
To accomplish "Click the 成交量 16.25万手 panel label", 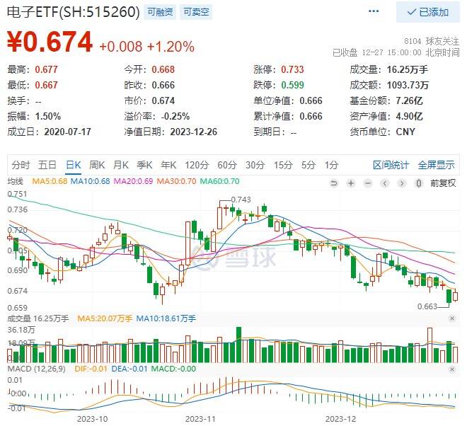I will (38, 318).
